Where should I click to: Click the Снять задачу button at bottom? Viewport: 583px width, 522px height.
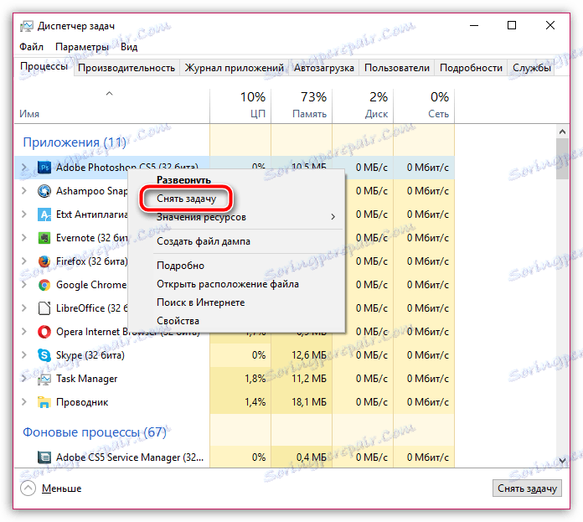click(527, 488)
